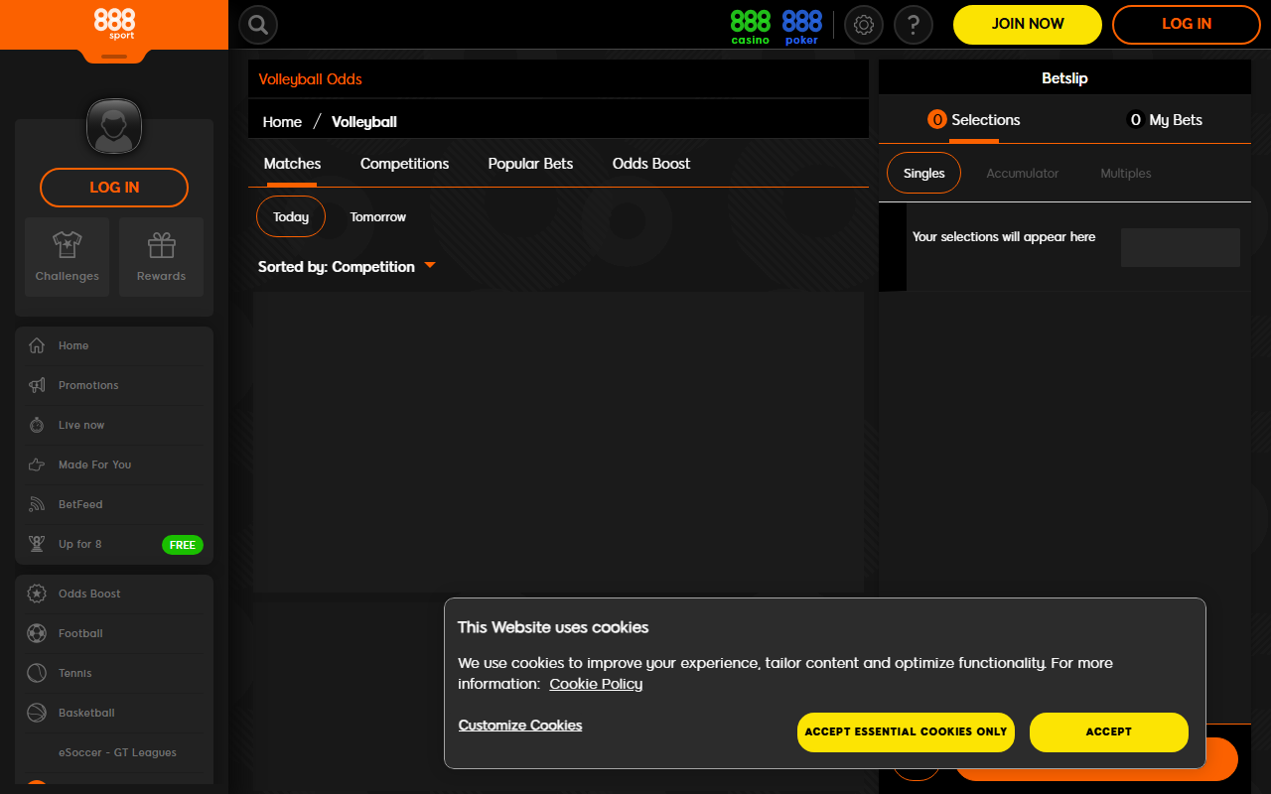The image size is (1271, 794).
Task: Click the user avatar icon
Action: [114, 127]
